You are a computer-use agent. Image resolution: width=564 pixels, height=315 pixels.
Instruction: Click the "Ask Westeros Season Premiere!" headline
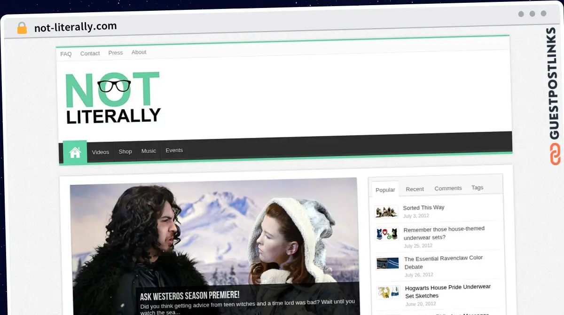click(190, 295)
